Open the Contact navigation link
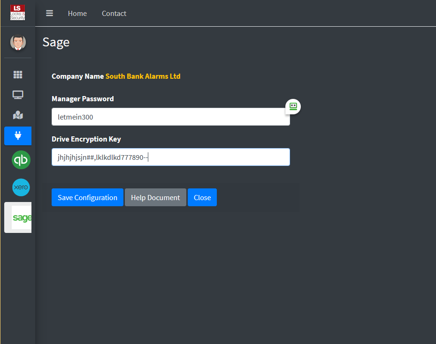Viewport: 436px width, 344px height. click(114, 13)
